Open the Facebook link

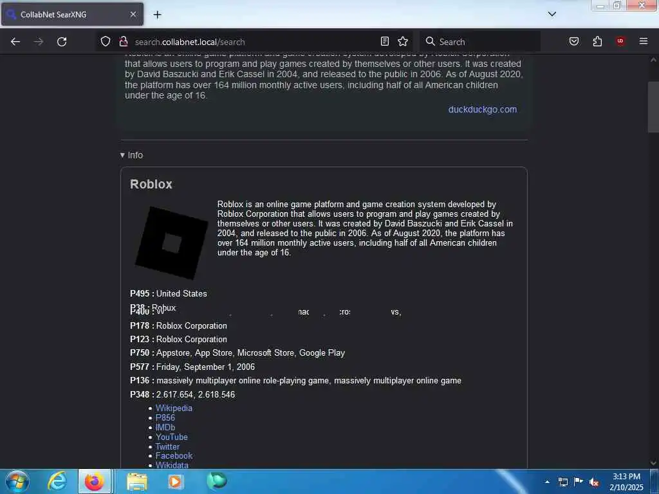point(174,456)
